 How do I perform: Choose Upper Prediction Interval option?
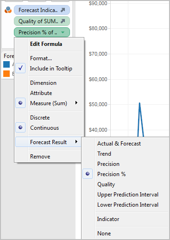[x=128, y=195]
